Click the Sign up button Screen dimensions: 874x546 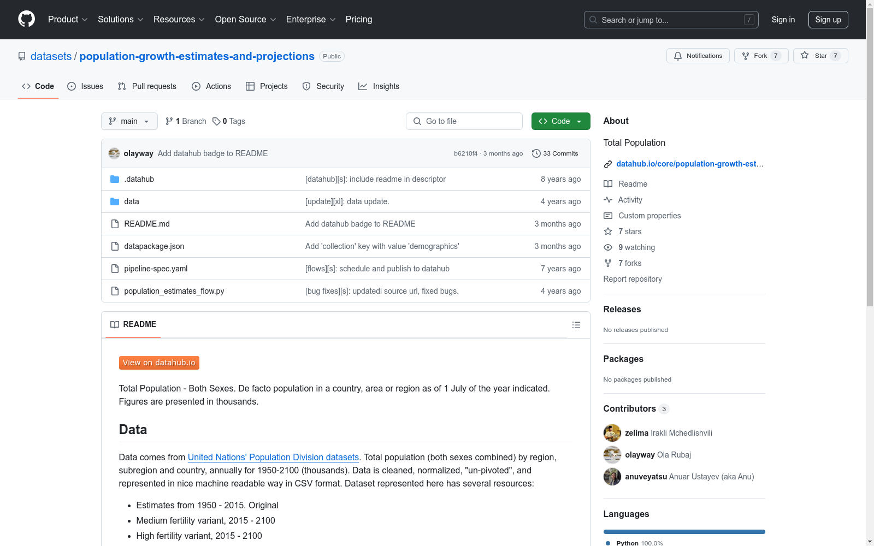(828, 20)
